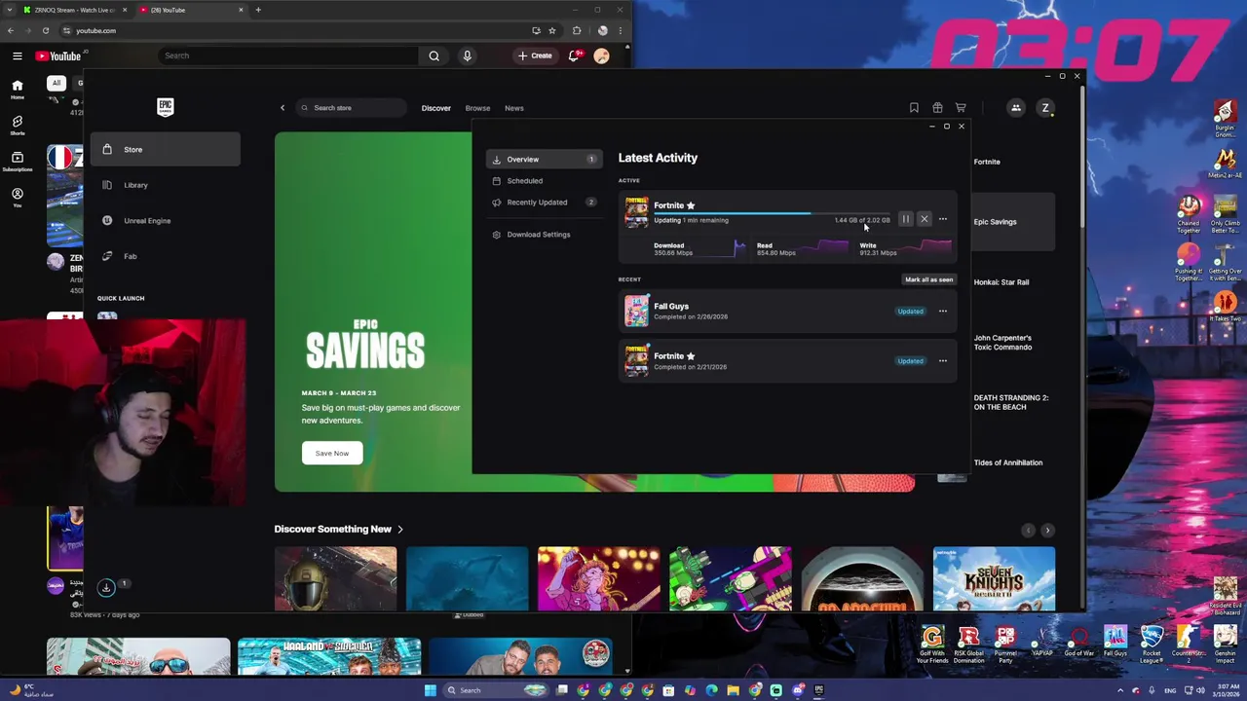This screenshot has width=1247, height=701.
Task: Open more options for active Fortnite download
Action: tap(942, 219)
